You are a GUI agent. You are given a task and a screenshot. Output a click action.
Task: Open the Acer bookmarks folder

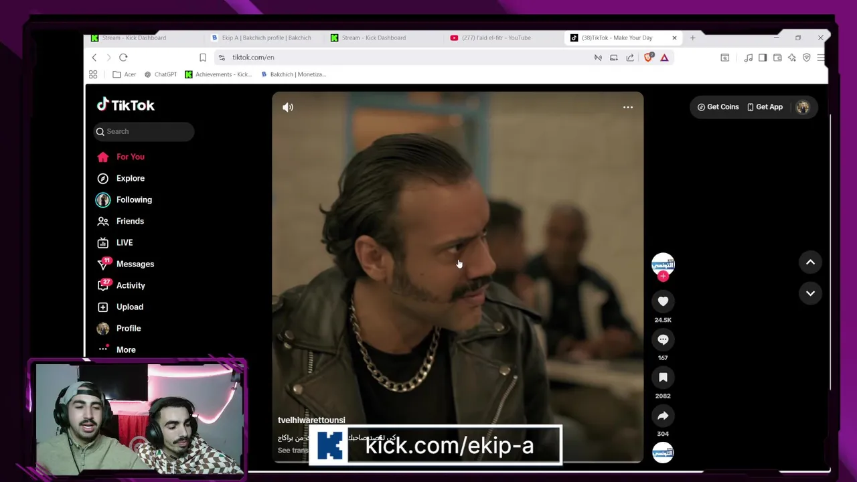(125, 74)
